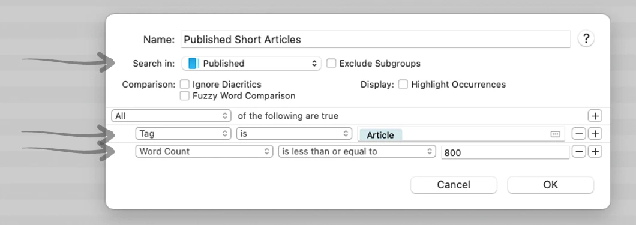Click the blue Published group icon

[x=193, y=63]
